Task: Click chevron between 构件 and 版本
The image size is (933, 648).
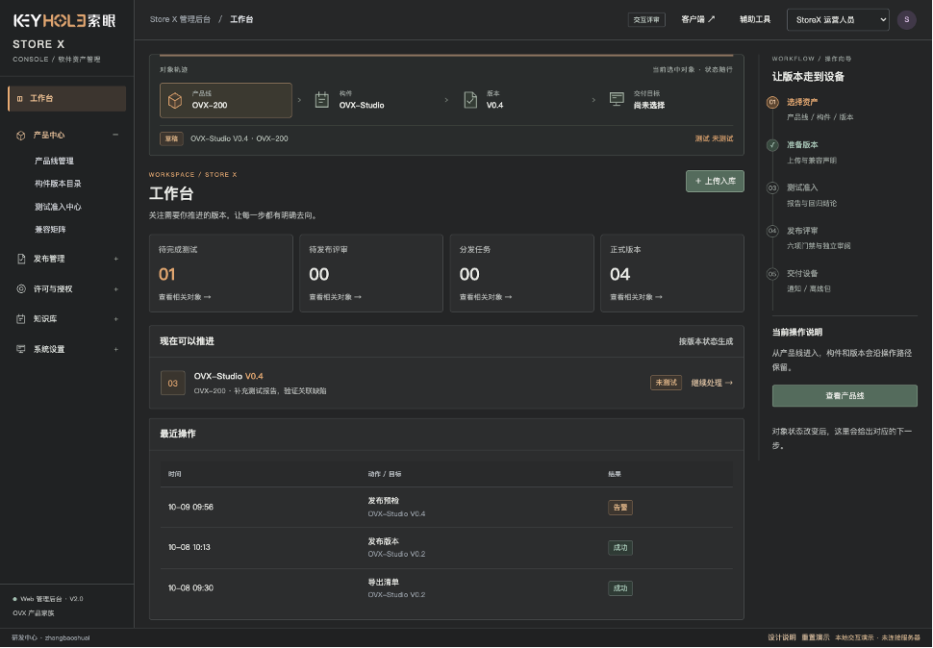Action: point(446,100)
